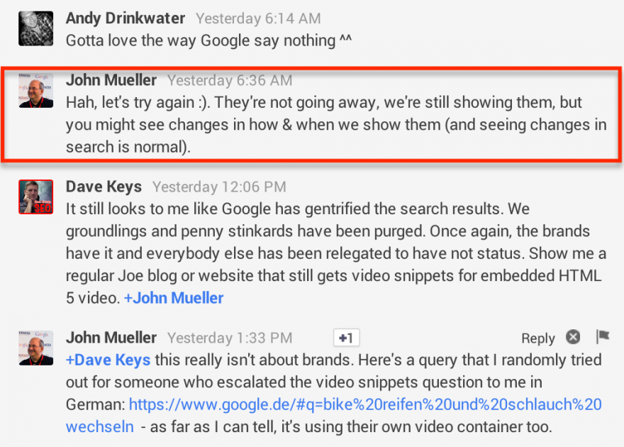The height and width of the screenshot is (447, 624).
Task: Reply to John Mueller's last comment
Action: [x=537, y=338]
